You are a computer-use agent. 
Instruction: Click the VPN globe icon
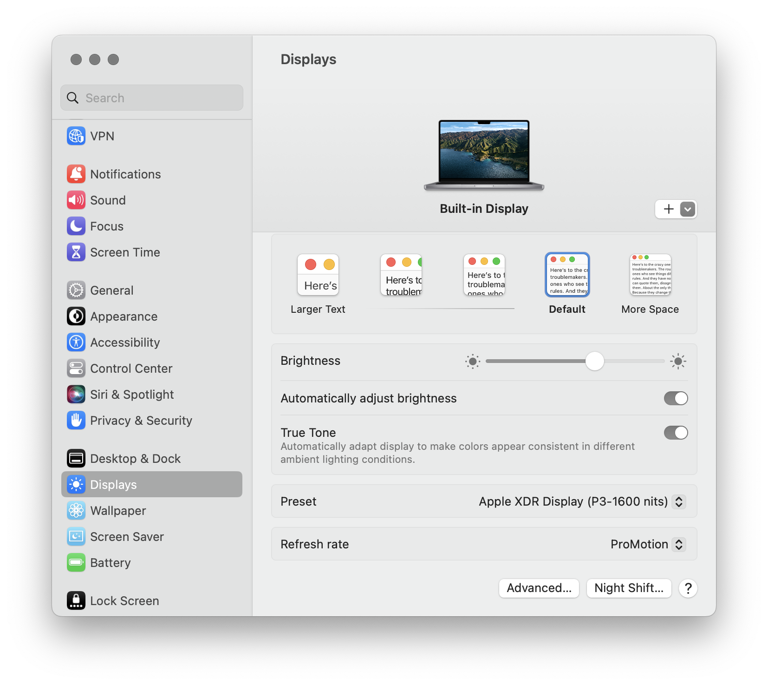[76, 136]
